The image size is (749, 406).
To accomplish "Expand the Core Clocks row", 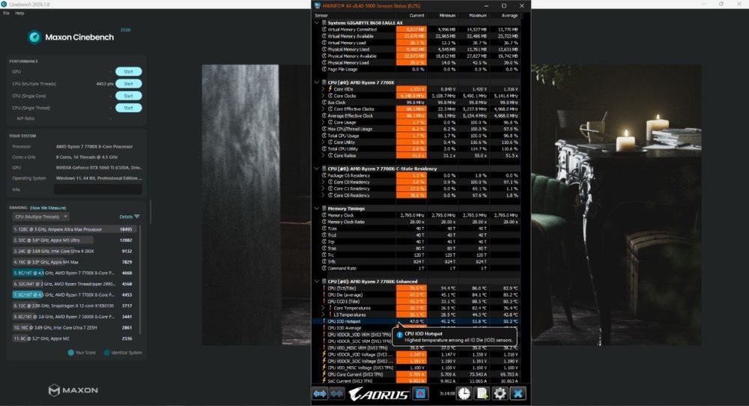I will (x=324, y=96).
